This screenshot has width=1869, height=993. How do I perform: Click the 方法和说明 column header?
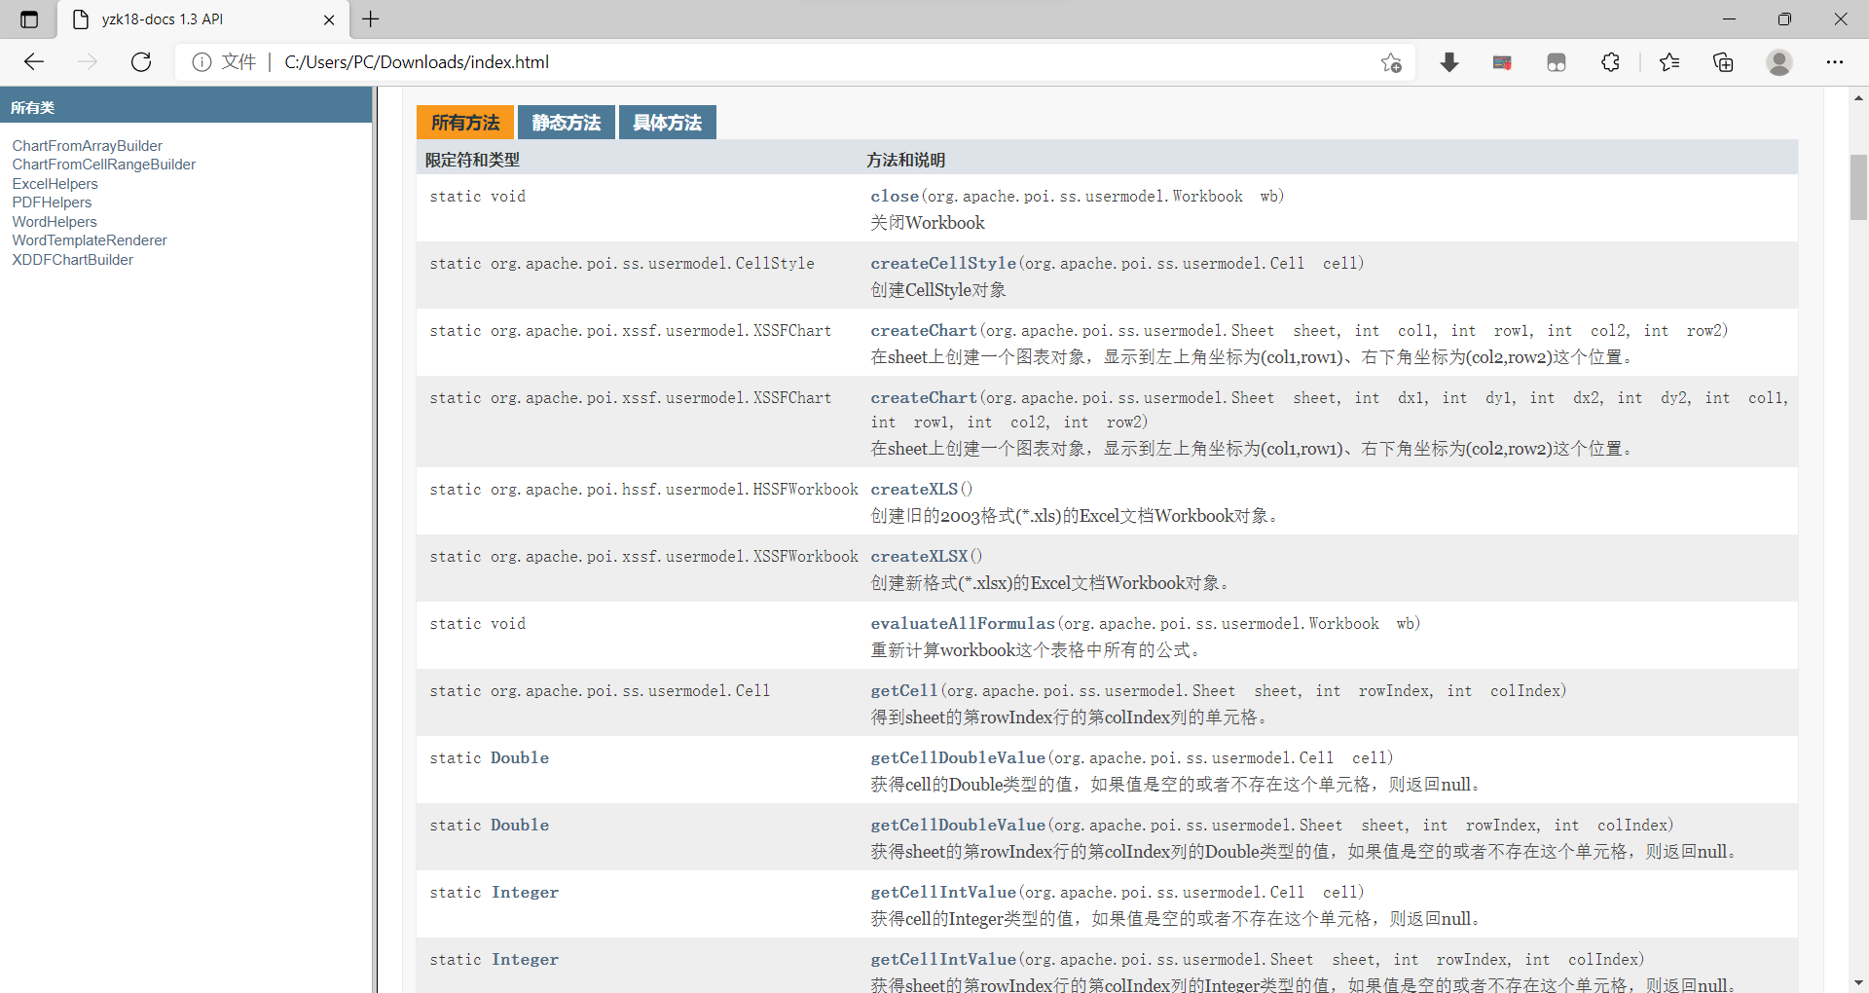(906, 160)
